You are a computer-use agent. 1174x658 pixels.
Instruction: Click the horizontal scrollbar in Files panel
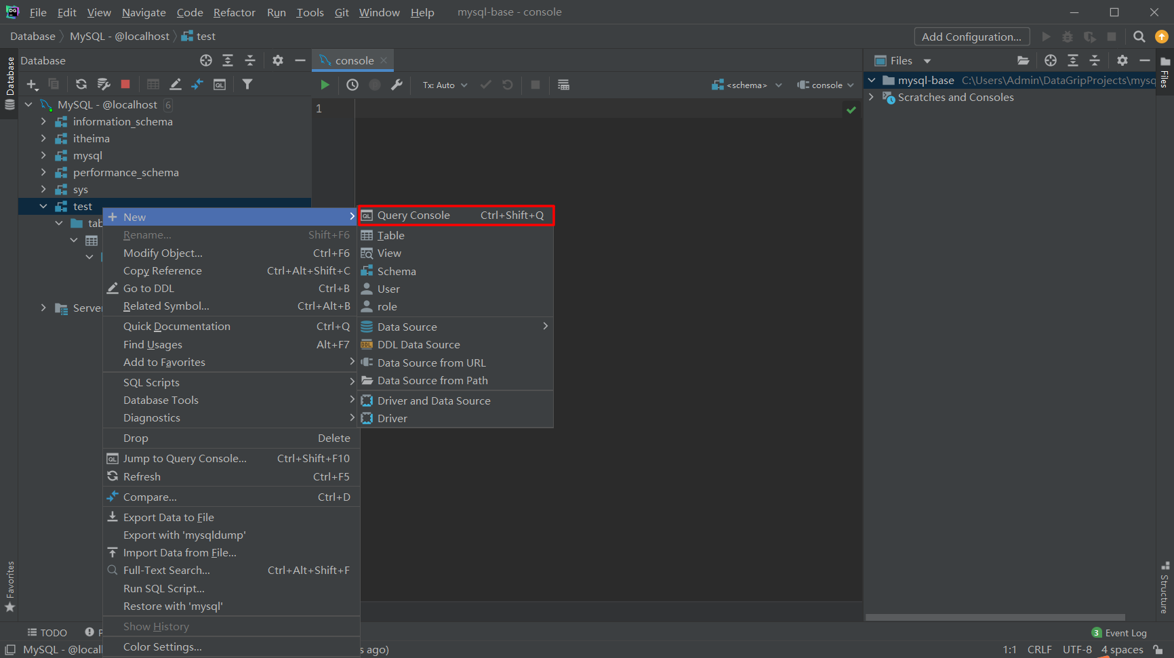(x=995, y=617)
